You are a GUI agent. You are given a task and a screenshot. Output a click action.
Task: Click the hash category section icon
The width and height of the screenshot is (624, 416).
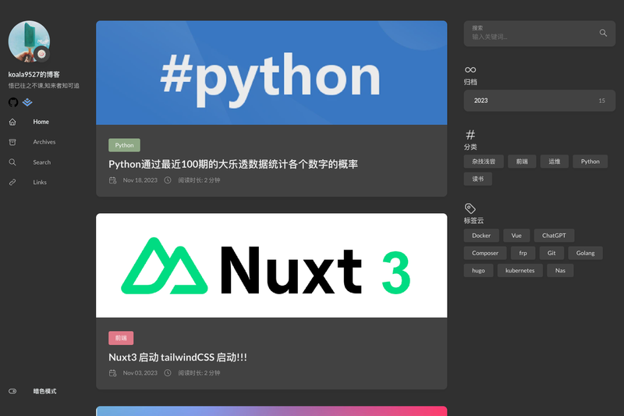coord(470,134)
